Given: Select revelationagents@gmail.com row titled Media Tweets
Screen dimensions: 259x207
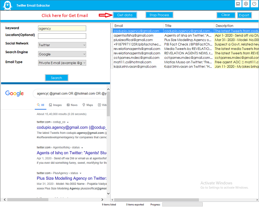Looking at the screenshot, I should [138, 49].
